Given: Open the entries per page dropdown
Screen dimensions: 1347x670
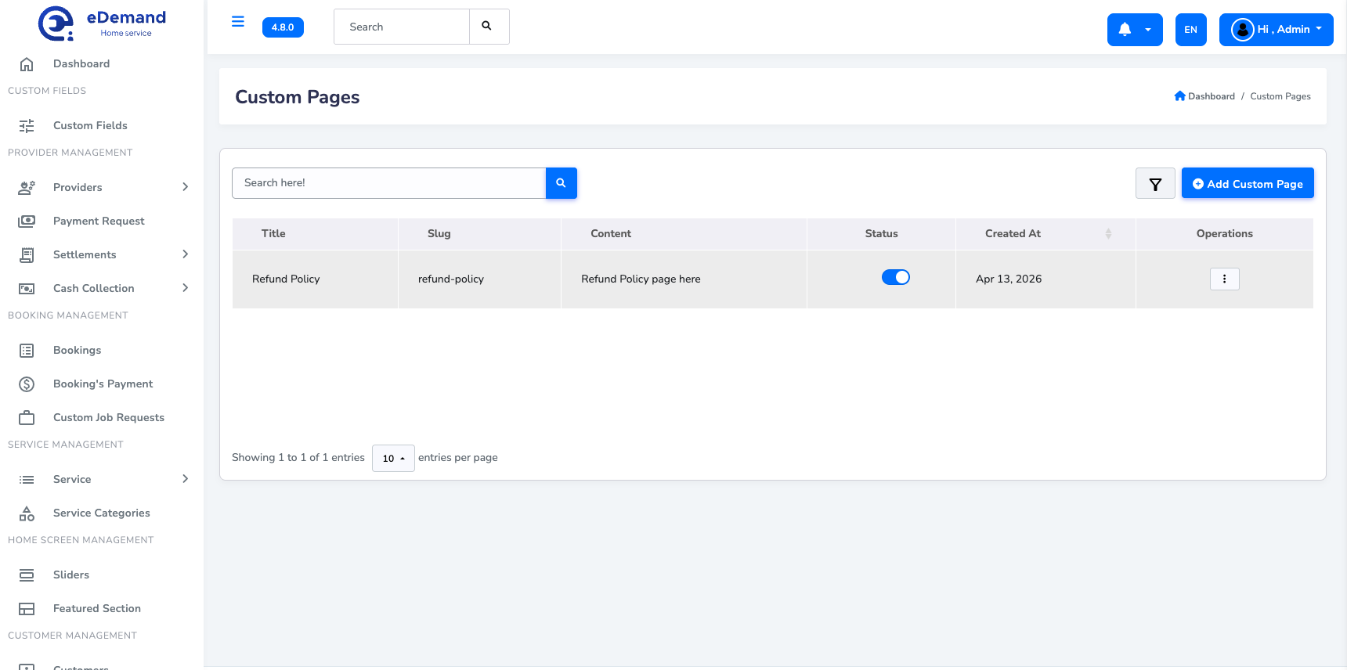Looking at the screenshot, I should (393, 459).
